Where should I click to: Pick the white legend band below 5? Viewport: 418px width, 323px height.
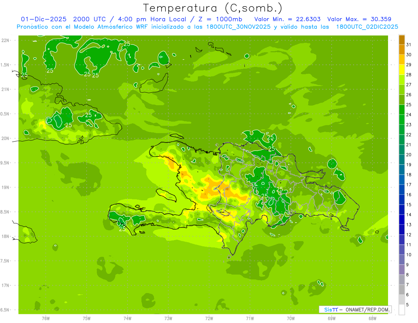click(x=402, y=309)
